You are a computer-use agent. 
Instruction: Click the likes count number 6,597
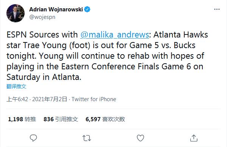tap(93, 119)
